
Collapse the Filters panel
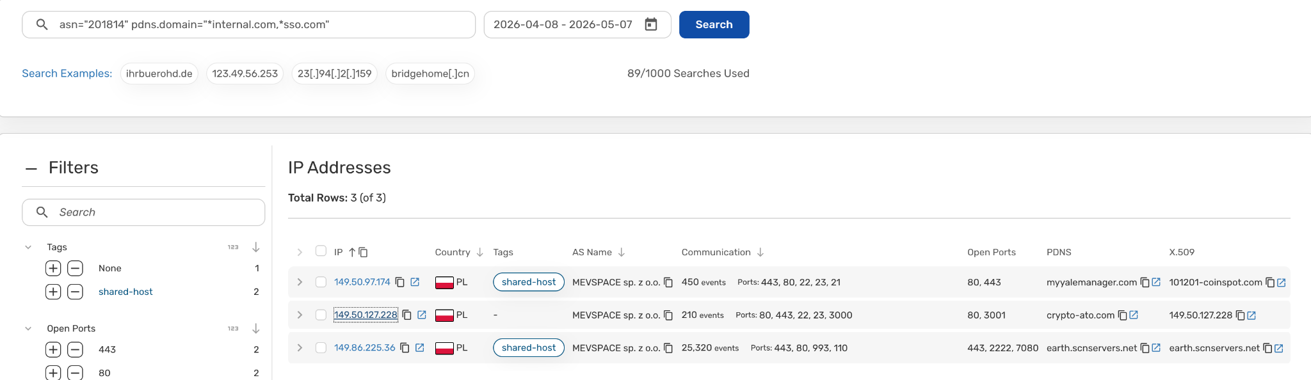tap(31, 168)
